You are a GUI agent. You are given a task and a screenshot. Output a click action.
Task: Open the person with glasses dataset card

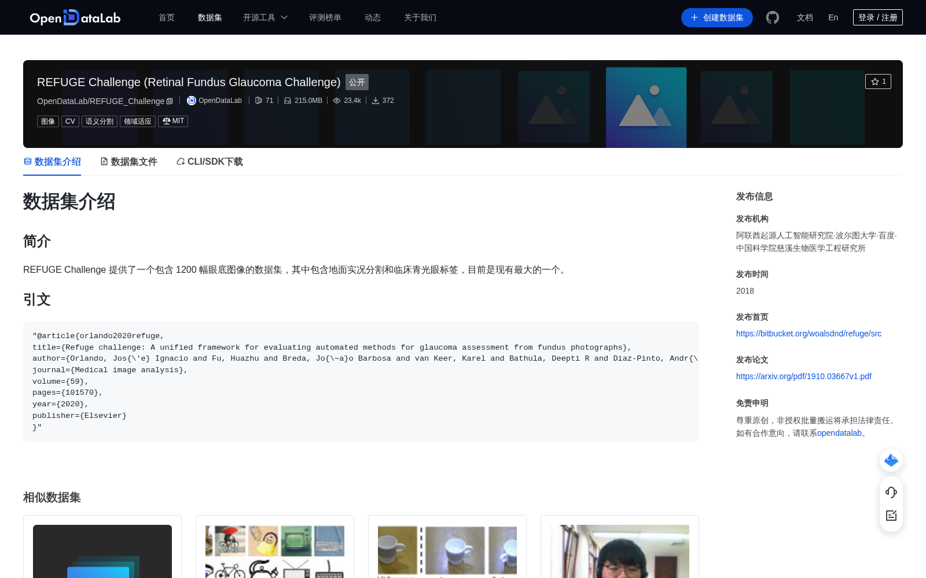pos(620,547)
